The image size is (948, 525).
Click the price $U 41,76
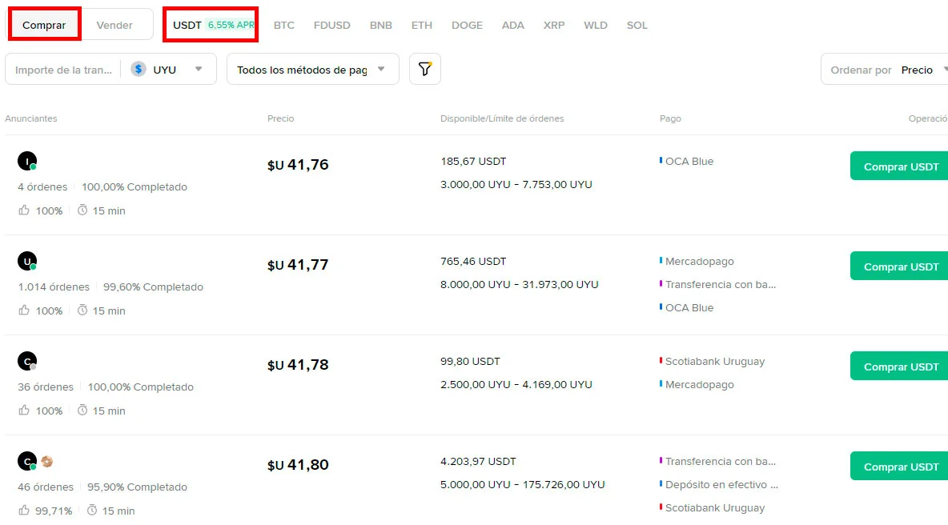pos(298,164)
